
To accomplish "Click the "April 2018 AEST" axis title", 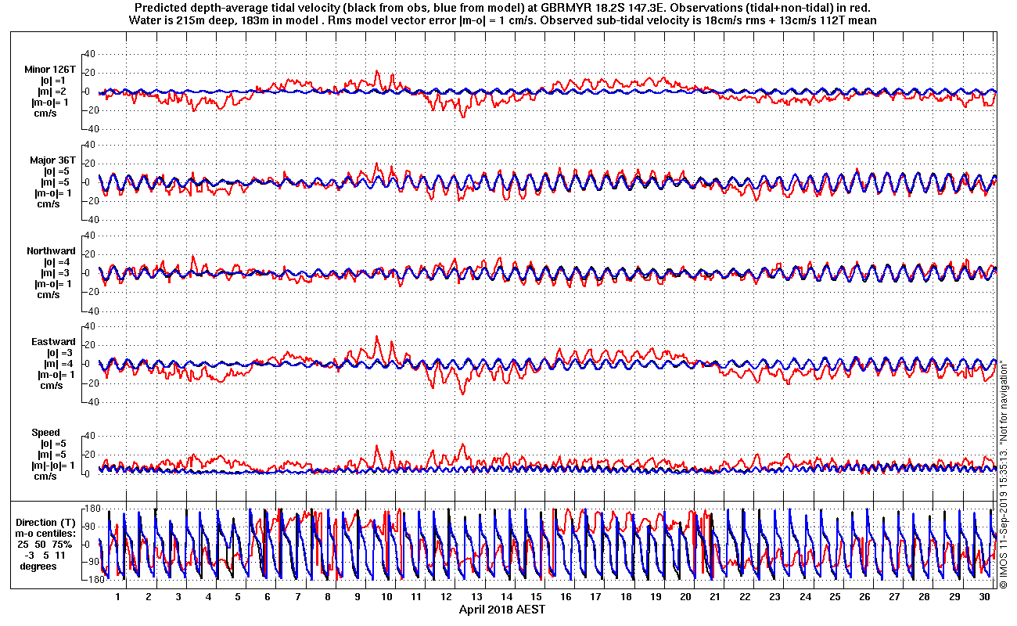I will (x=502, y=609).
